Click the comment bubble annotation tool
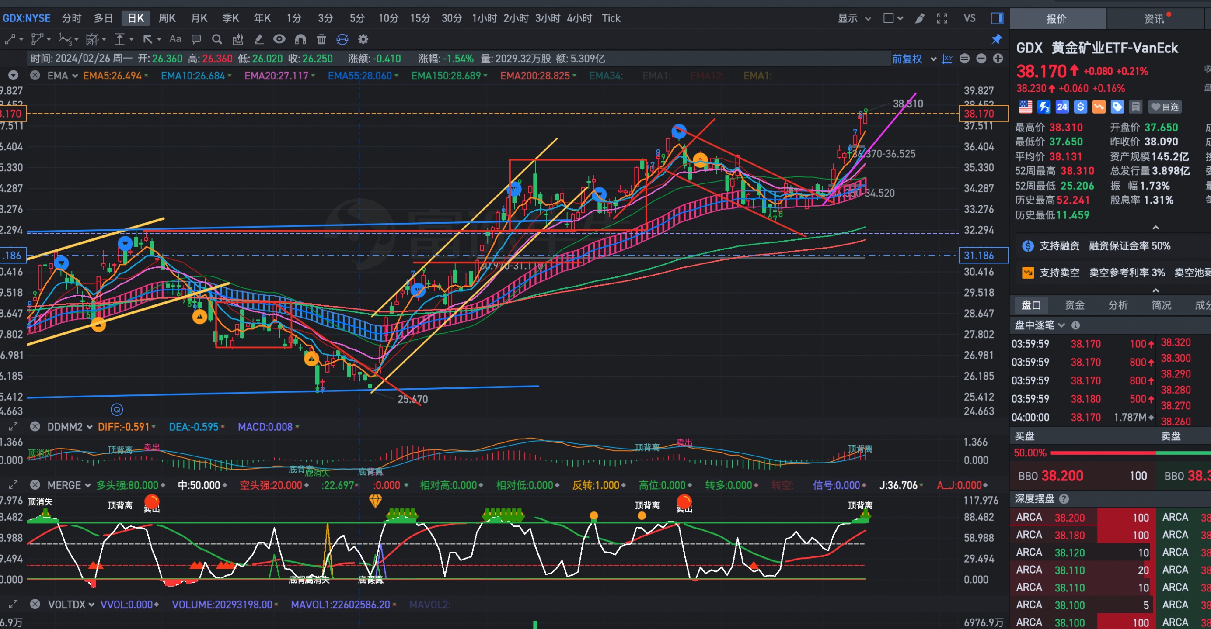This screenshot has height=629, width=1211. [x=196, y=39]
